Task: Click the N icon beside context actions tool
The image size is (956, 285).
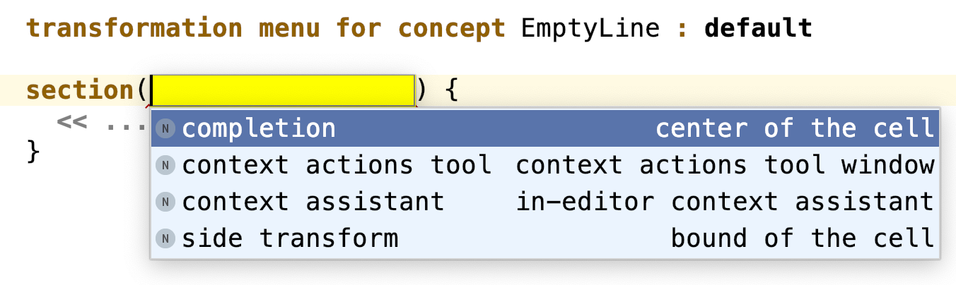Action: 165,165
